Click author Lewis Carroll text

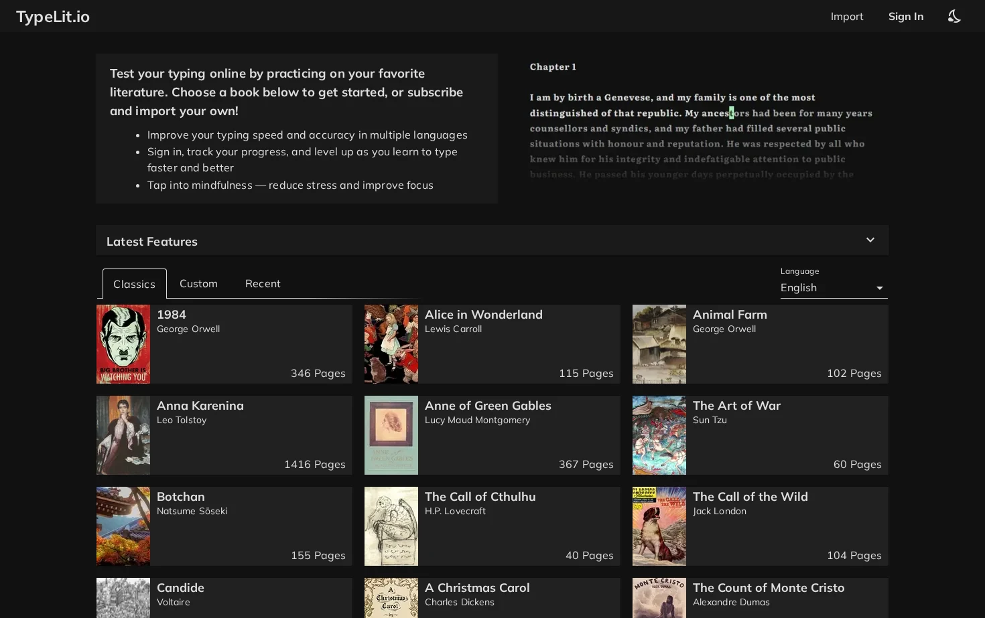click(x=454, y=329)
